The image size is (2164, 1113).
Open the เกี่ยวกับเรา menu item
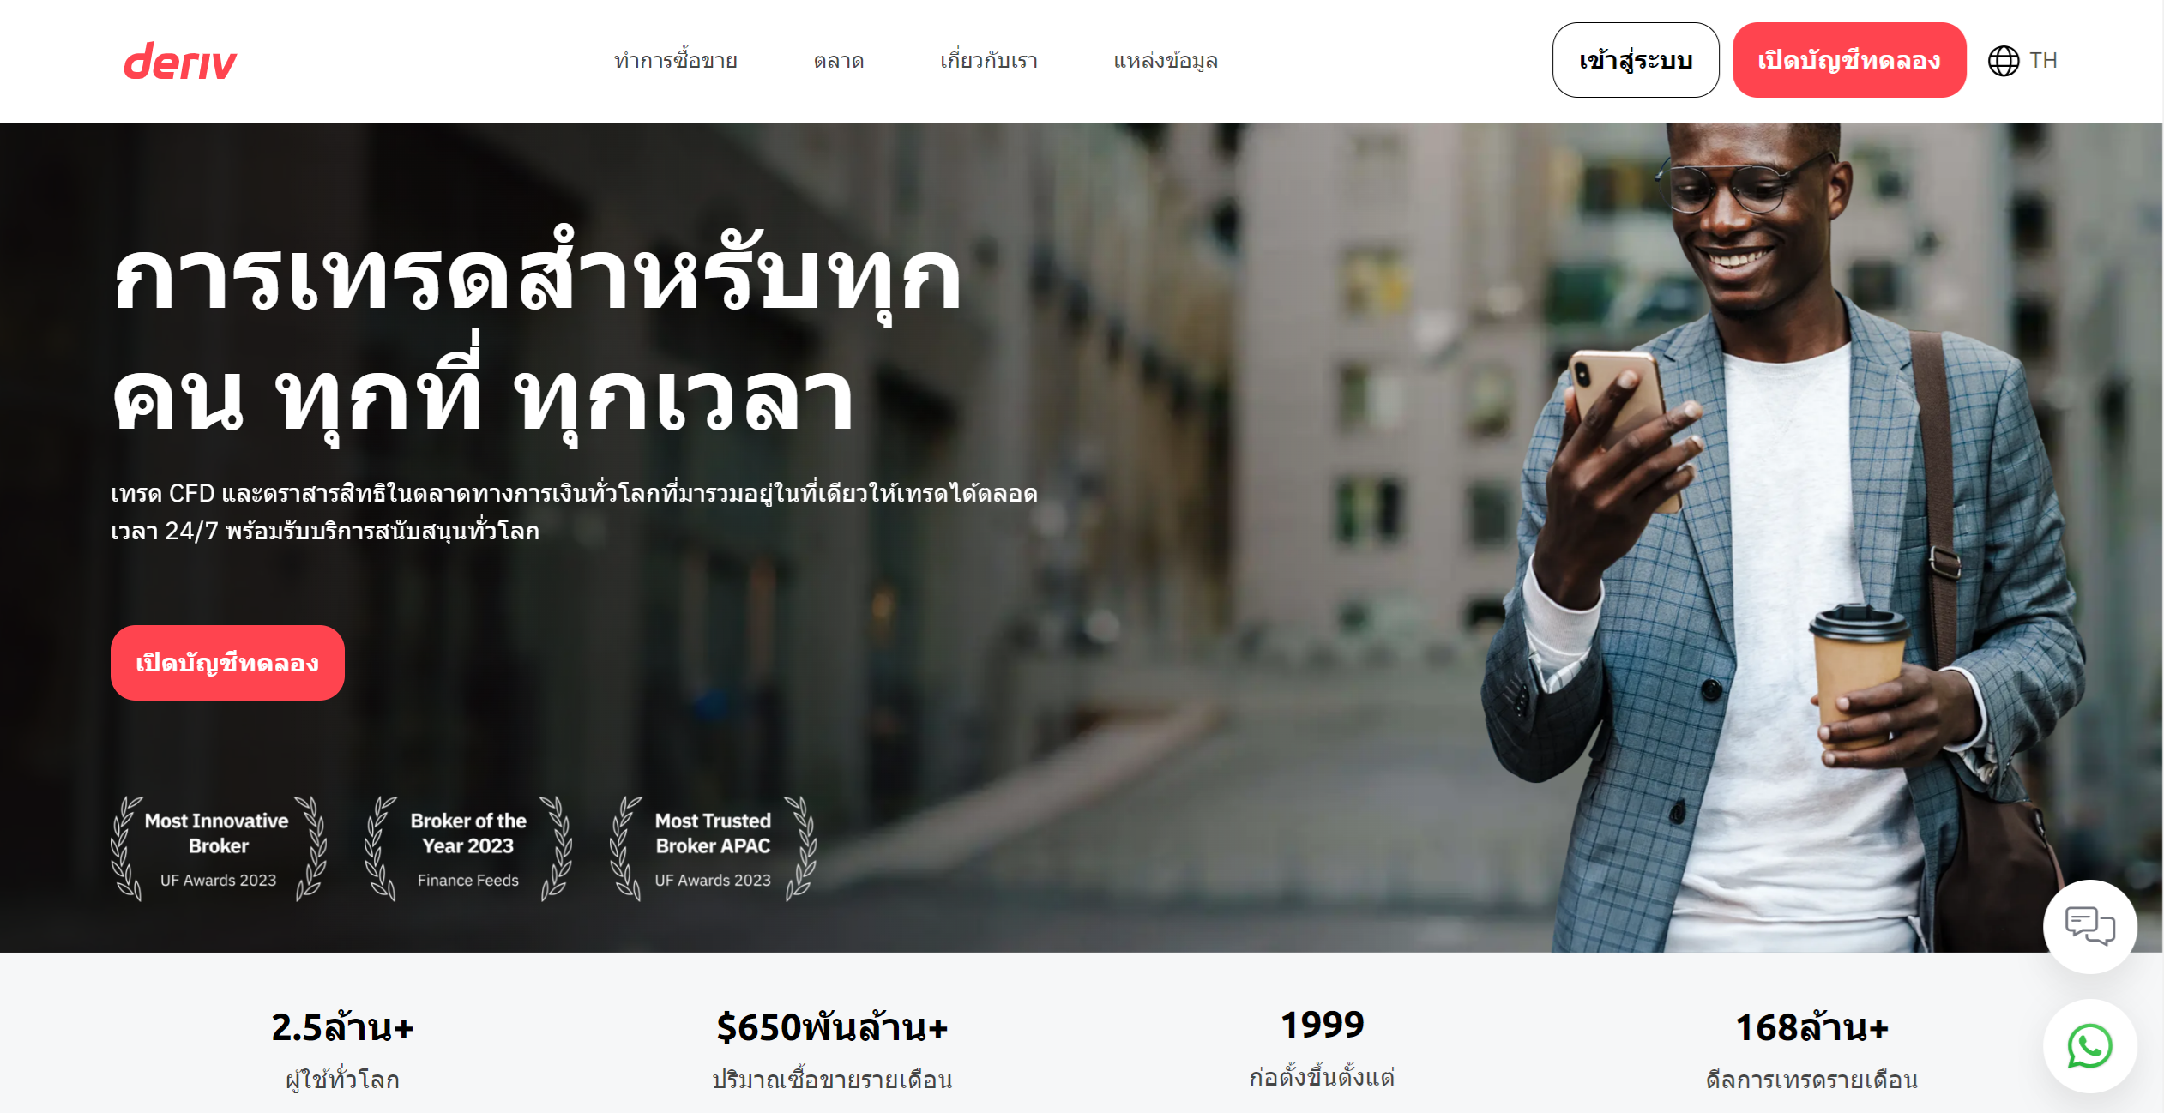(989, 61)
